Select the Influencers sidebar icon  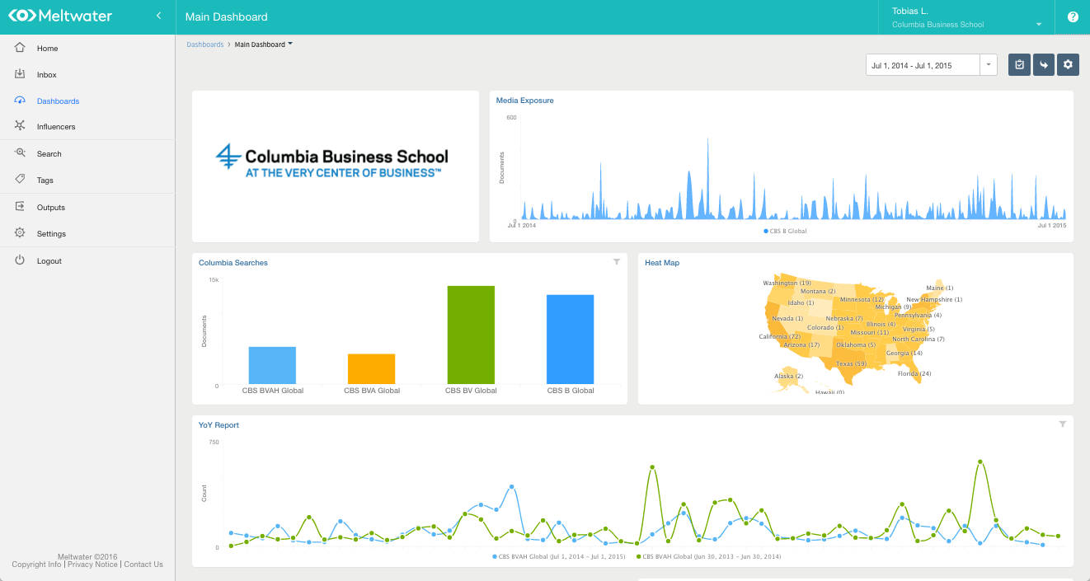click(55, 126)
